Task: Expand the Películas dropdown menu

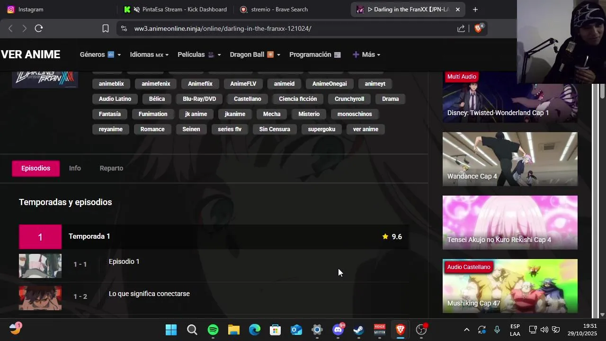Action: [199, 54]
